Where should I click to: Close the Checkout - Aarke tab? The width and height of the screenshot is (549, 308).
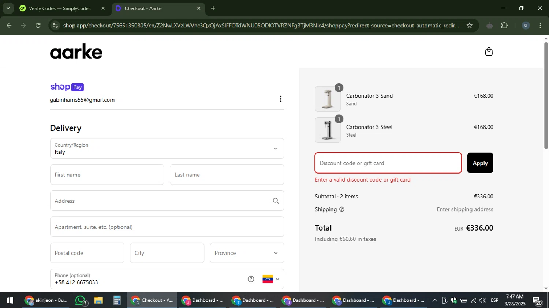(199, 8)
